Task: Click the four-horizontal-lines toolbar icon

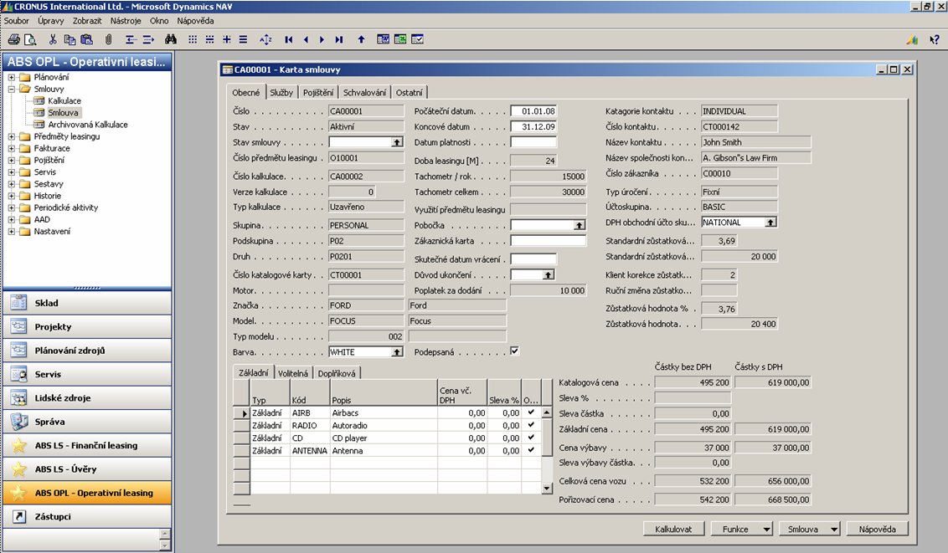Action: coord(243,40)
